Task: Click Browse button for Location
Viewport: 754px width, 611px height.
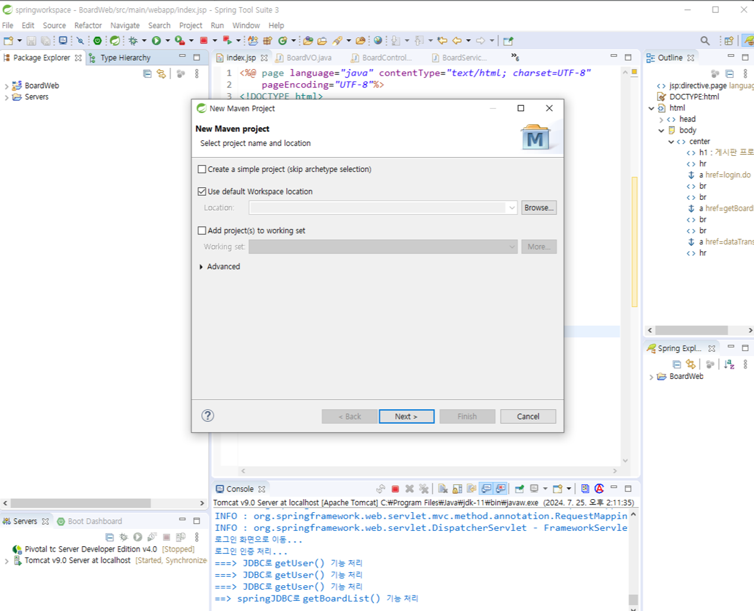Action: point(539,208)
